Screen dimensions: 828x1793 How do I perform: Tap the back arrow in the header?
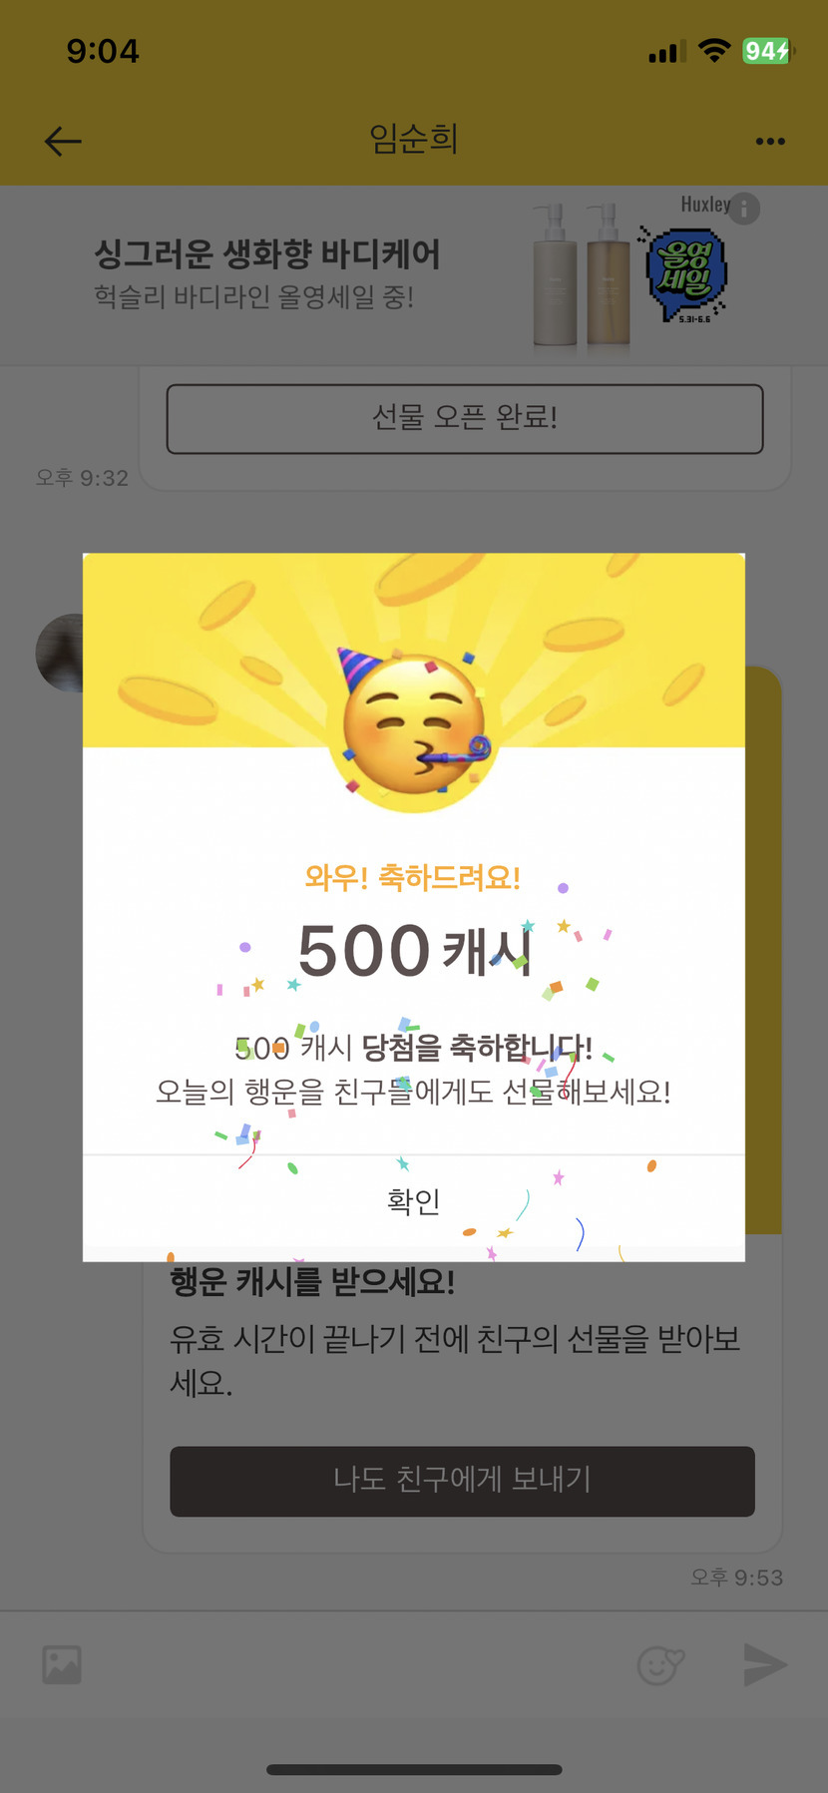63,141
